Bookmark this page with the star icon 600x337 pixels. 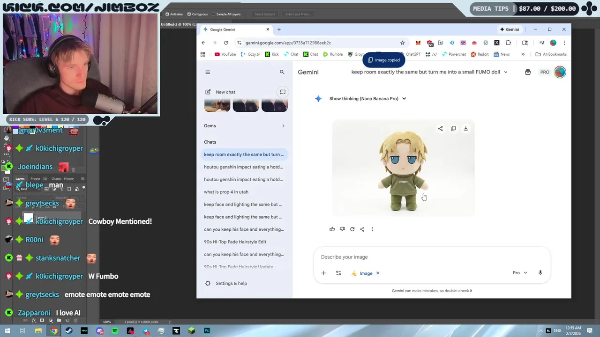click(x=402, y=43)
